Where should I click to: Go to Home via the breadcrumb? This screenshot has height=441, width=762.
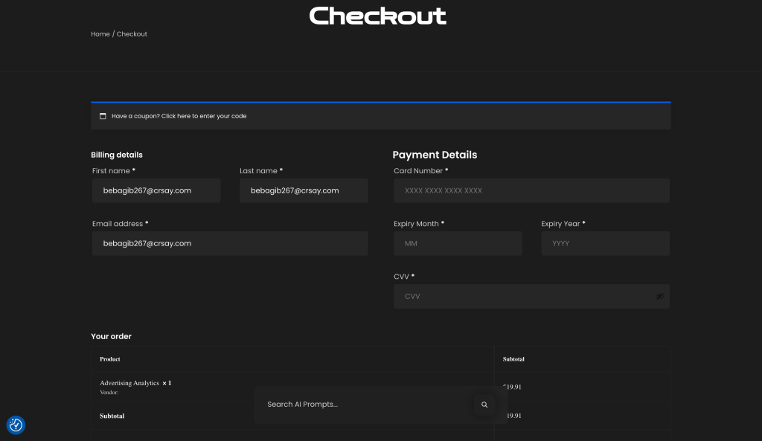tap(100, 34)
